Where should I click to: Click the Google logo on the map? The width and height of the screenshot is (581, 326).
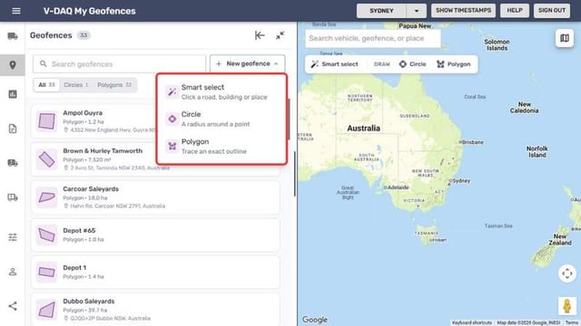[x=315, y=320]
